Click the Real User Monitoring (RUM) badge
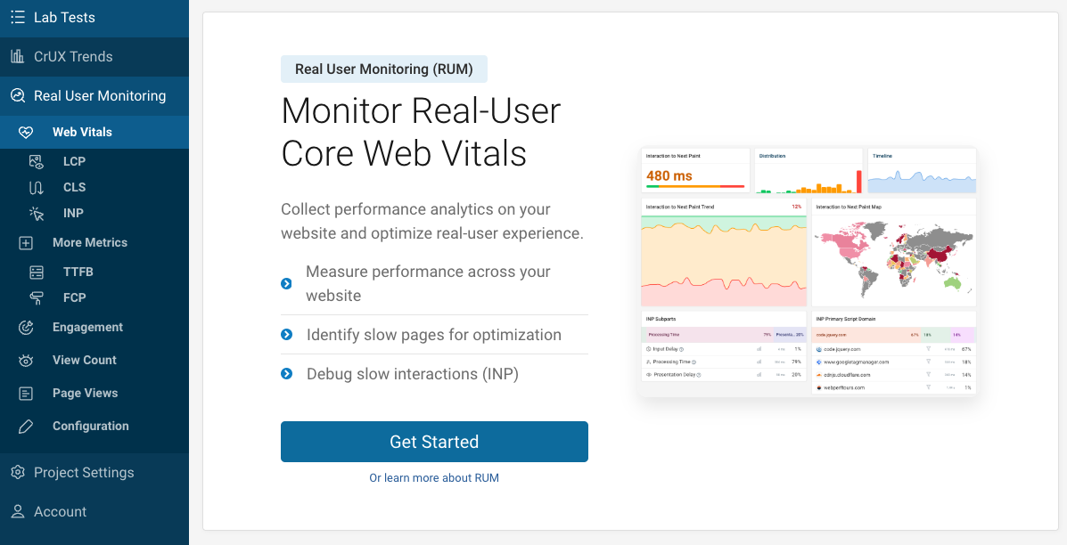1067x545 pixels. click(384, 69)
